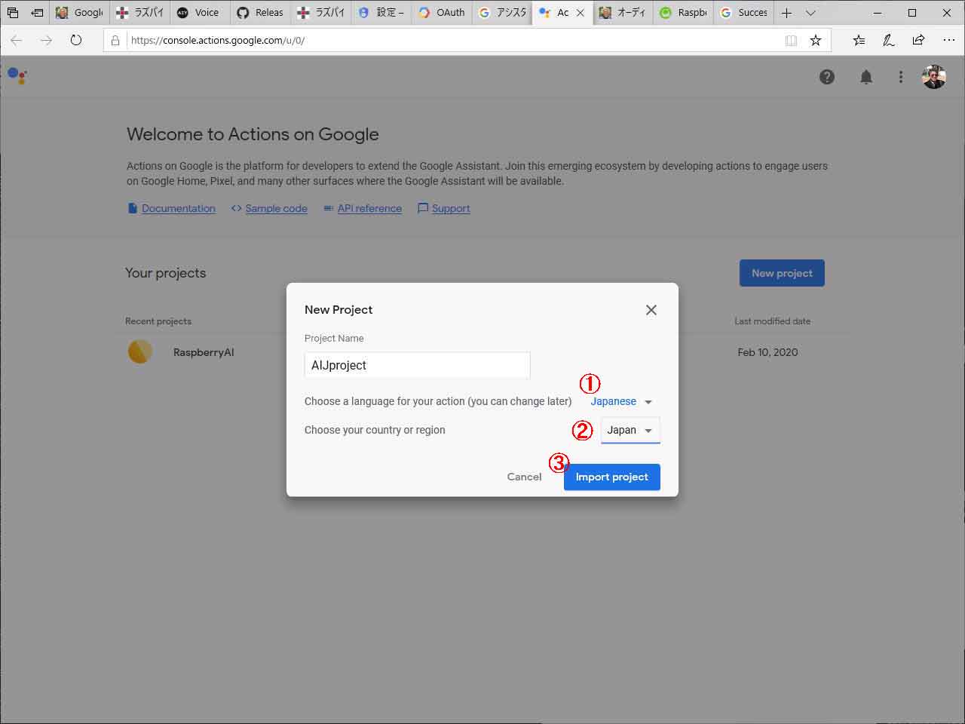965x724 pixels.
Task: Open the help question mark icon
Action: (827, 77)
